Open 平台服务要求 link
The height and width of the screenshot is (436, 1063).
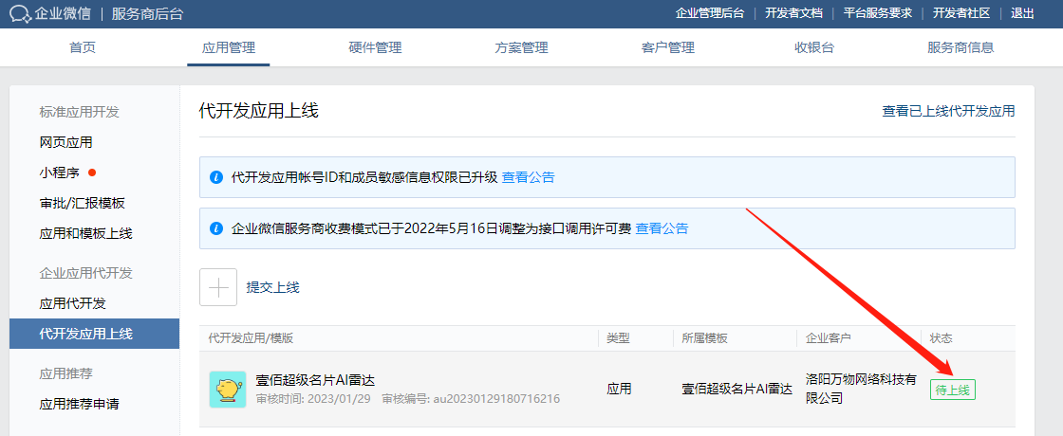click(878, 13)
